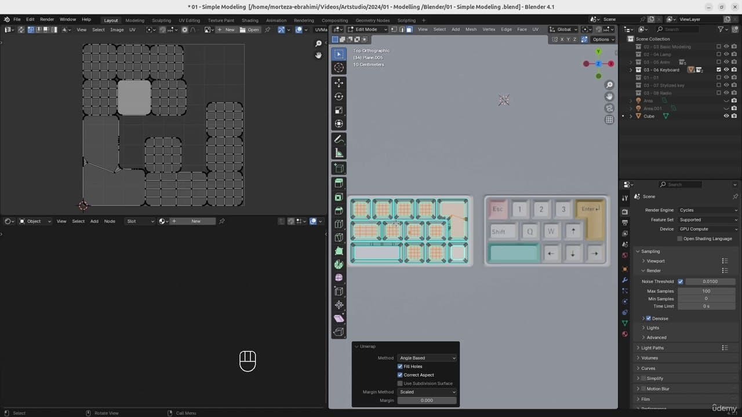Select the Shrink/Fatten tool
742x417 pixels.
(x=339, y=305)
